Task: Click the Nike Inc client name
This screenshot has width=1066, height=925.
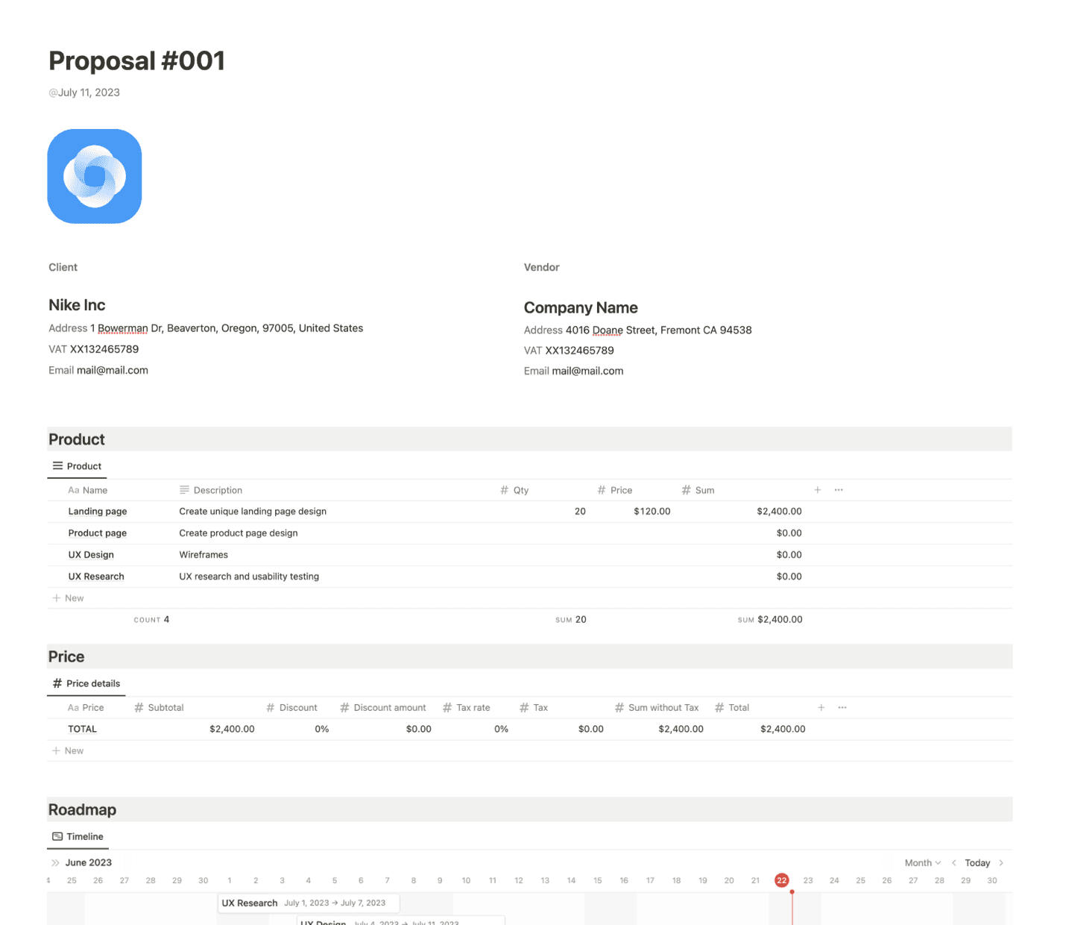Action: [77, 305]
